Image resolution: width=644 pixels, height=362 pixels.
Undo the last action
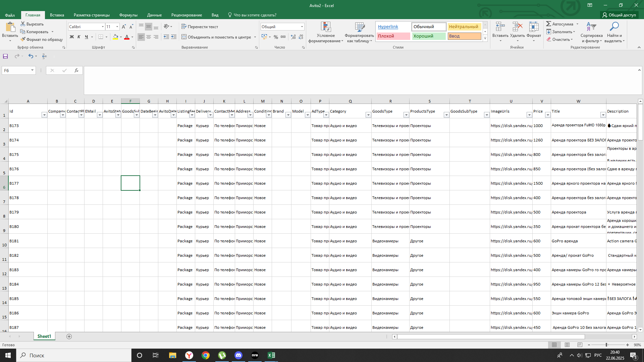click(x=31, y=56)
